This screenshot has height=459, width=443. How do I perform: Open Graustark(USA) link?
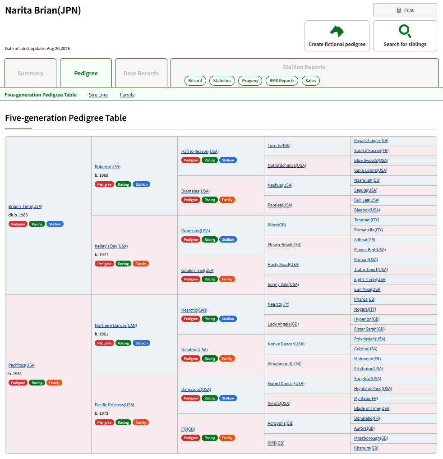click(196, 231)
